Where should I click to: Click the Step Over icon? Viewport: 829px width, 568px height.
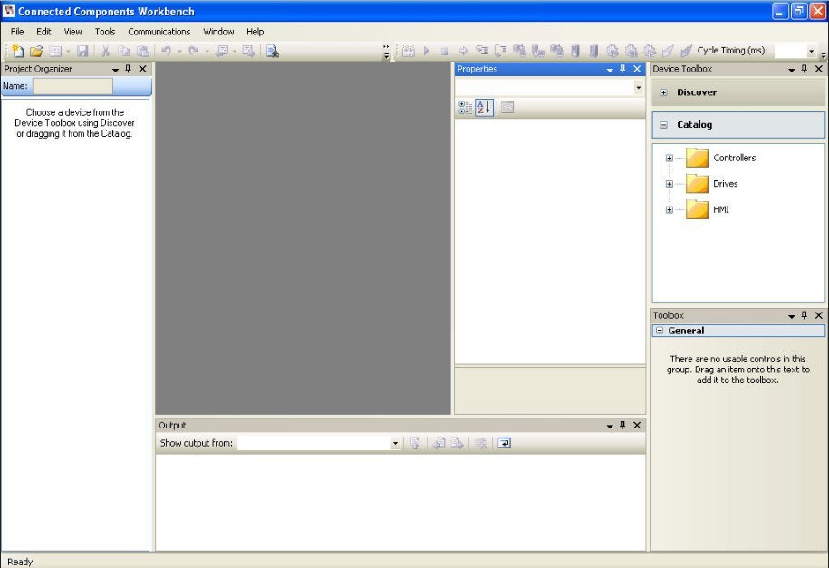point(500,51)
